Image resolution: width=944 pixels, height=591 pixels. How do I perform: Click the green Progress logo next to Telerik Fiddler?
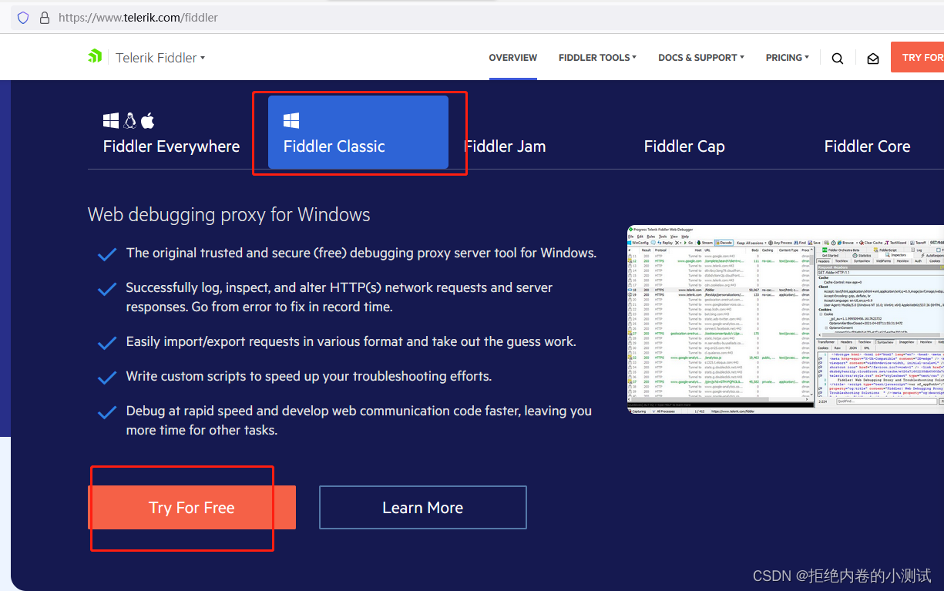point(95,55)
